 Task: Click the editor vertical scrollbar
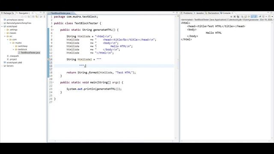click(x=176, y=77)
